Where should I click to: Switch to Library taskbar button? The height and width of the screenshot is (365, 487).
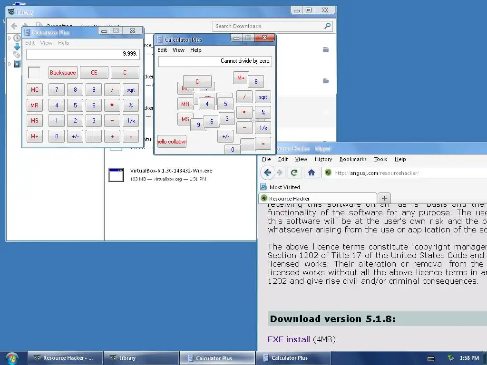(x=141, y=358)
